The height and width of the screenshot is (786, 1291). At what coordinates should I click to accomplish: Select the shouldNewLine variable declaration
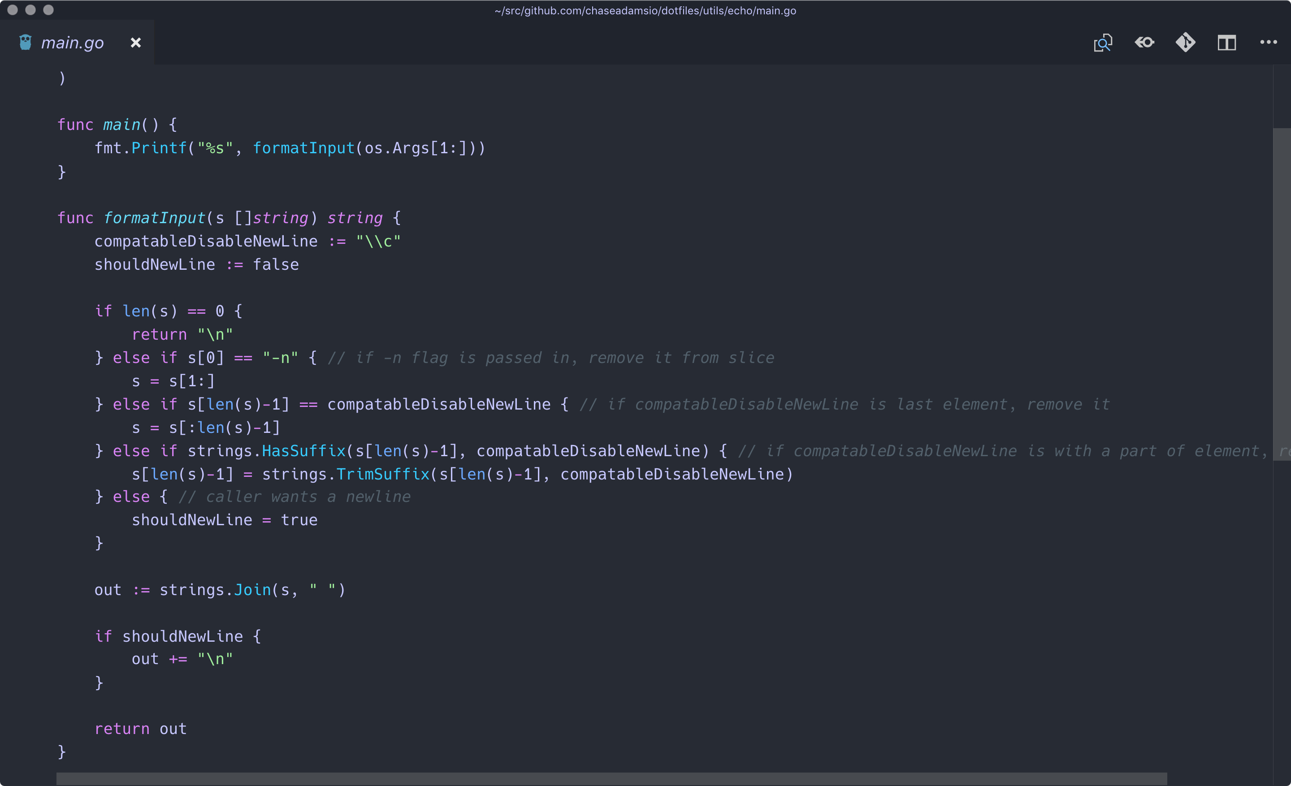pyautogui.click(x=155, y=264)
